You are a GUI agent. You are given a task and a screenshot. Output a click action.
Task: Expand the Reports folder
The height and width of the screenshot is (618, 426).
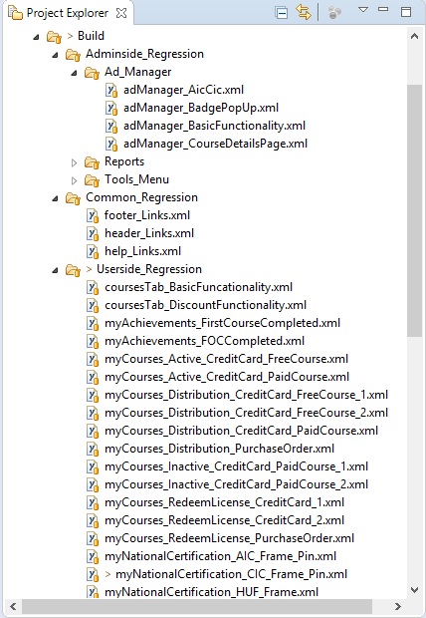[x=74, y=162]
